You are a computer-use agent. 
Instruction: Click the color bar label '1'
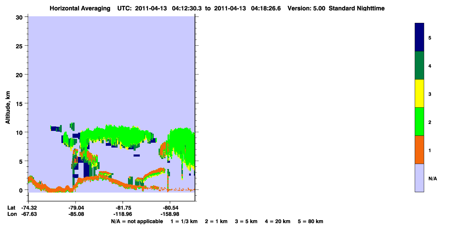pyautogui.click(x=430, y=150)
